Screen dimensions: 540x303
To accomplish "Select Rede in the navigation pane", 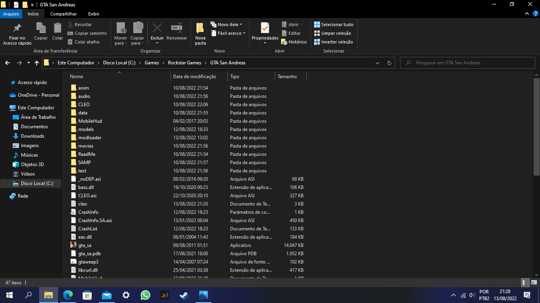I will [23, 196].
